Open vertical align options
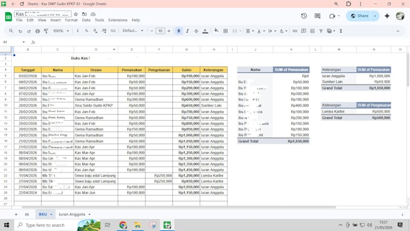This screenshot has width=410, height=231. coord(260,31)
